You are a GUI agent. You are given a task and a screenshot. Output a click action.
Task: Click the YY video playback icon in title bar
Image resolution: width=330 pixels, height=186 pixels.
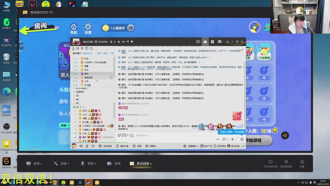click(x=198, y=42)
